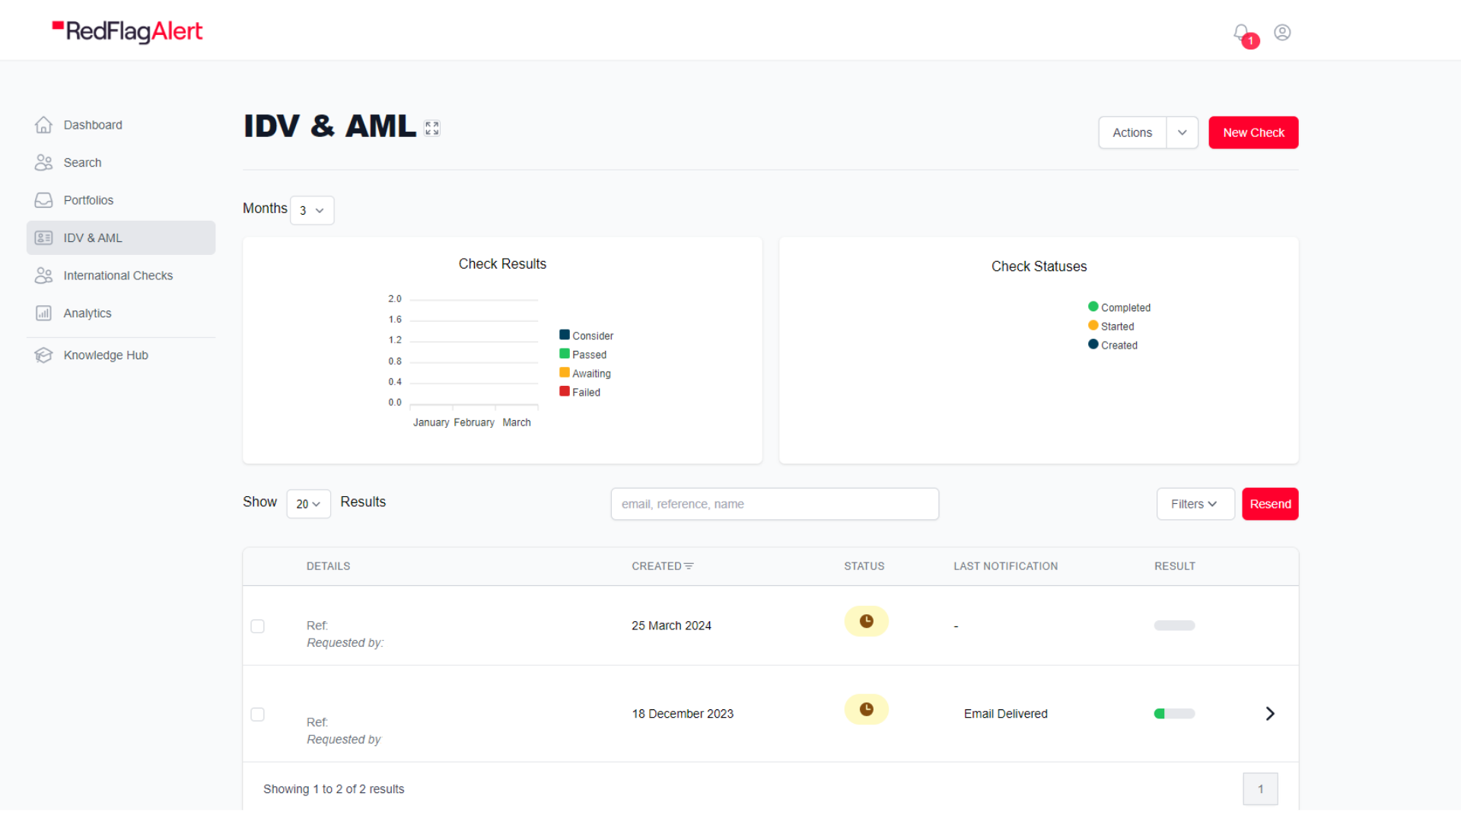Click the RedFlagAlert logo

127,31
